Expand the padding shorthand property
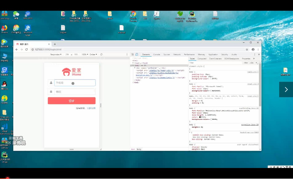Image resolution: width=293 pixels, height=179 pixels. 201,103
